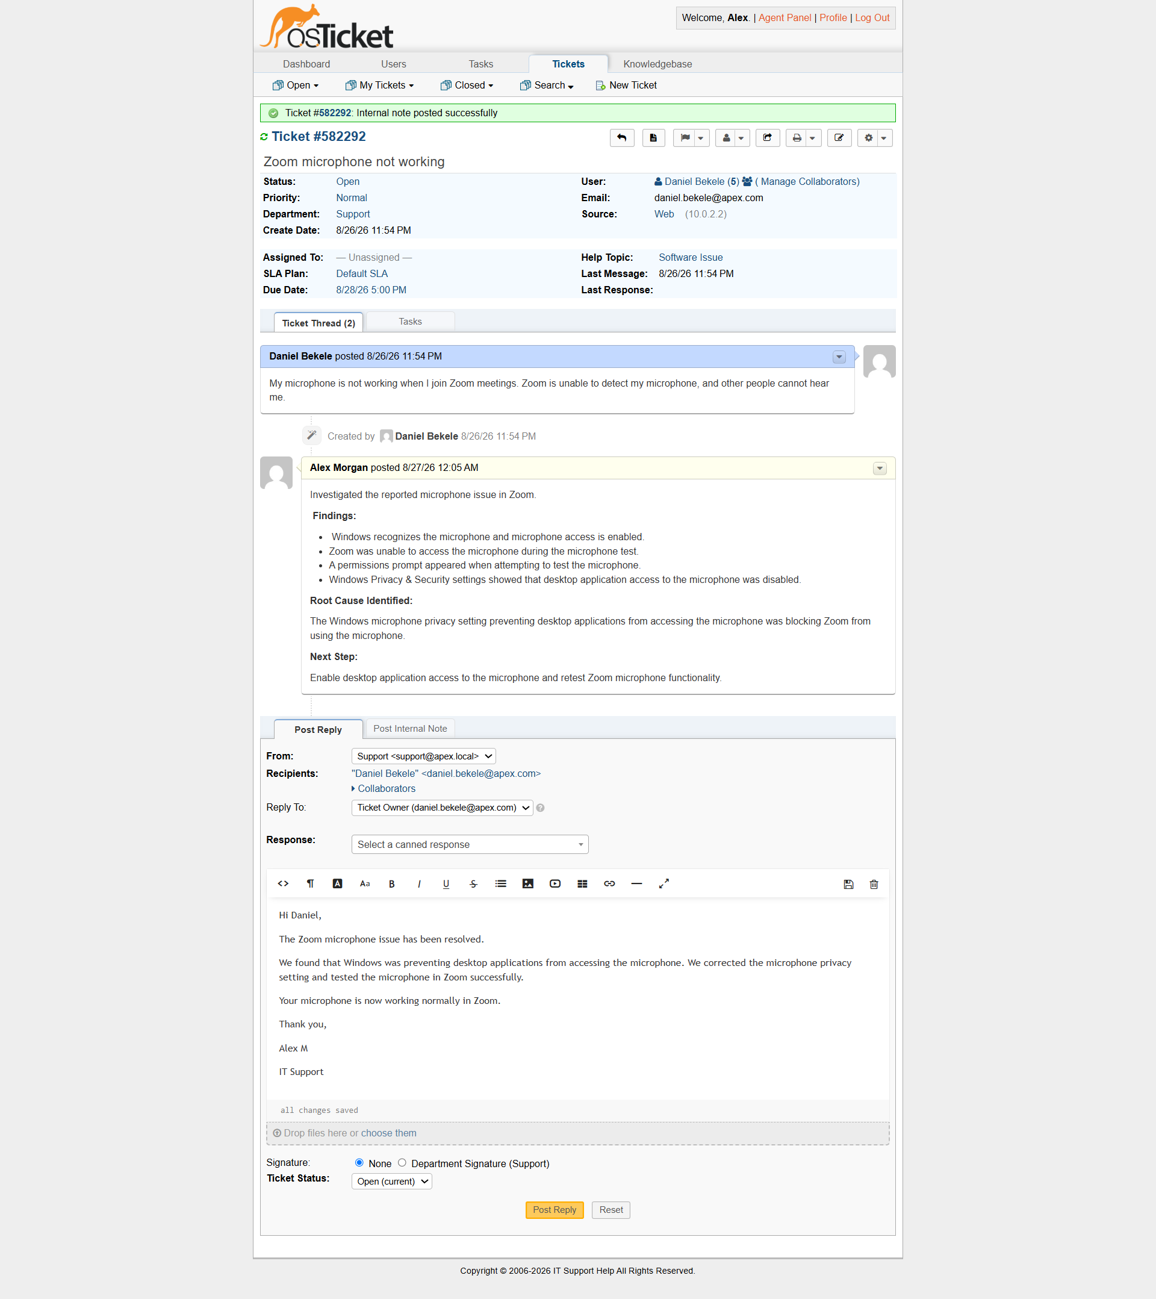Click the Post Reply button

click(x=554, y=1209)
